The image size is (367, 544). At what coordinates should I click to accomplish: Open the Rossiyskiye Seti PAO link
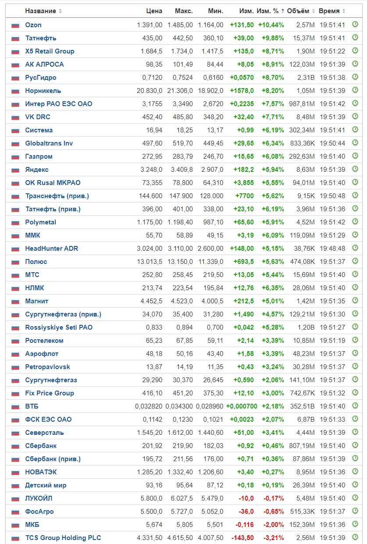(59, 327)
